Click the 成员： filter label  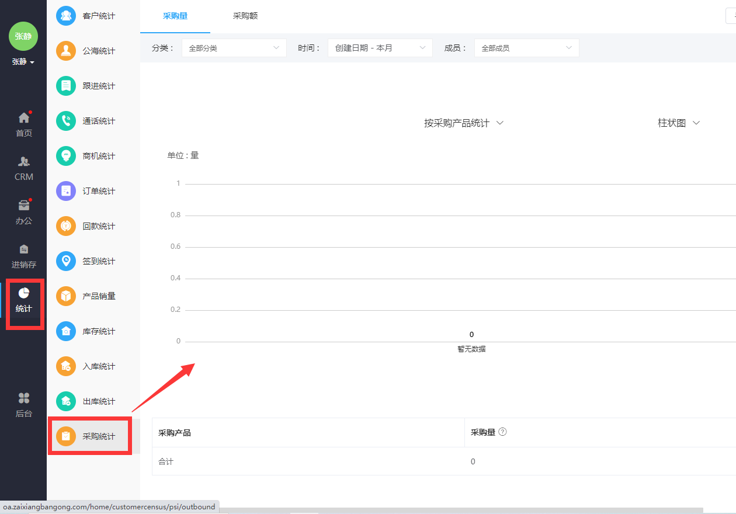click(456, 48)
